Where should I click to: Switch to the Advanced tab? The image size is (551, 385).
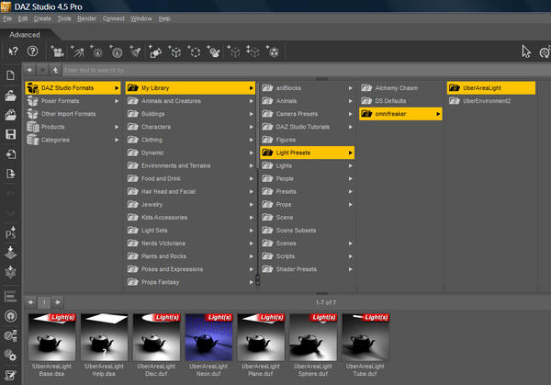(x=25, y=34)
